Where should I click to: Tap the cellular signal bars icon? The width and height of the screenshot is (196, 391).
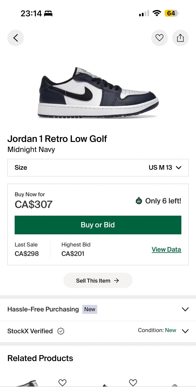pyautogui.click(x=144, y=13)
